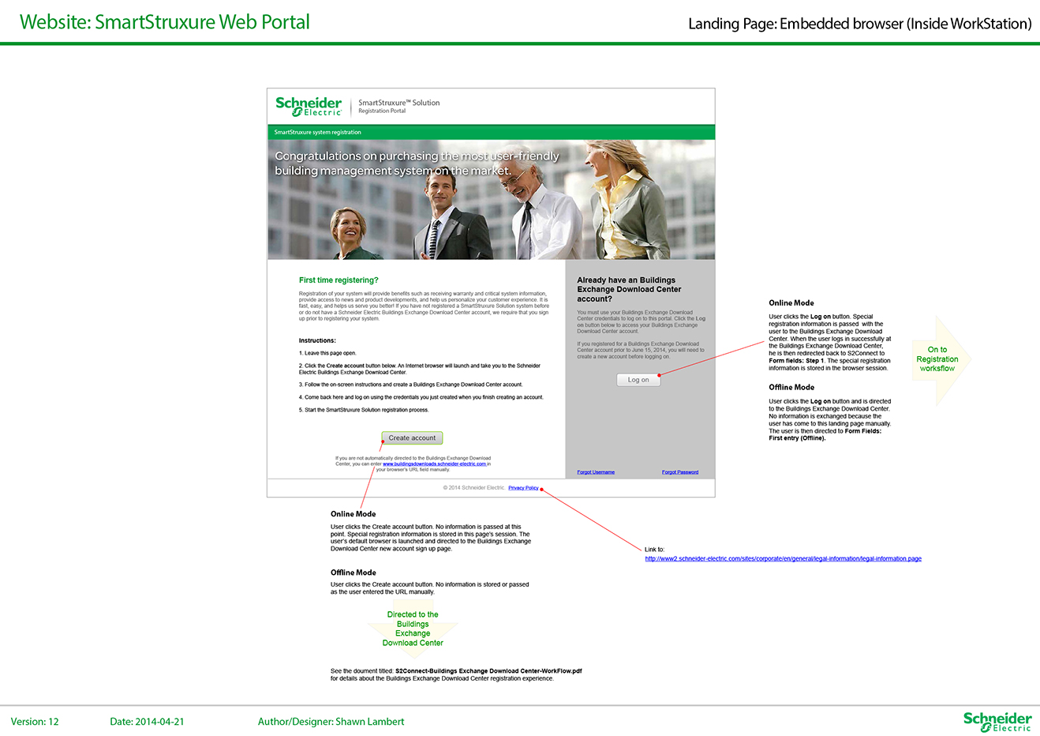Click instruction 2 about Create account button
The width and height of the screenshot is (1040, 736).
[420, 369]
